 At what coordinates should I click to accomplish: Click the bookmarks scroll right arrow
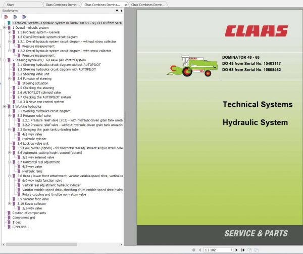(x=121, y=244)
